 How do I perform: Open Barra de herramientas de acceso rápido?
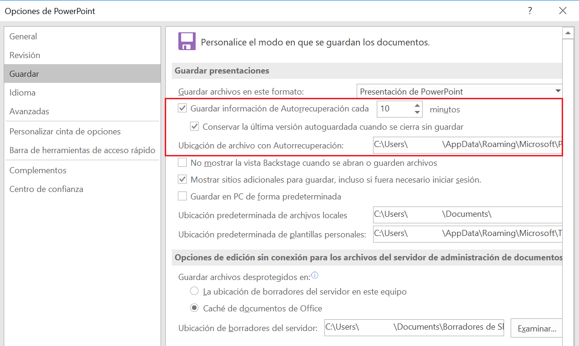(x=82, y=150)
